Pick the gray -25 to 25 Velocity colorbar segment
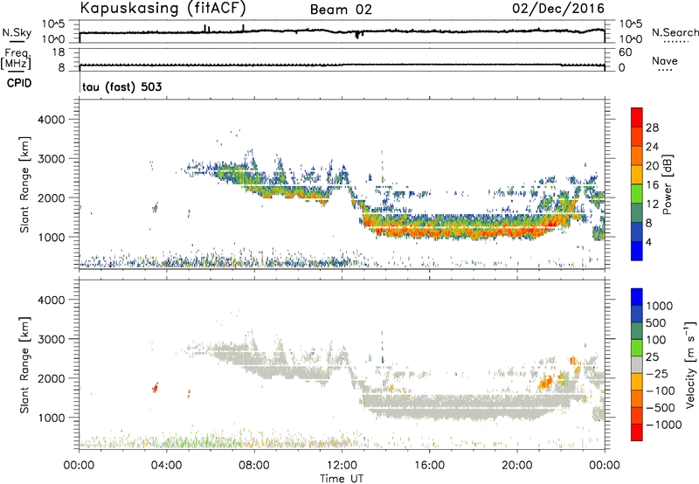Image resolution: width=699 pixels, height=484 pixels. coord(637,364)
